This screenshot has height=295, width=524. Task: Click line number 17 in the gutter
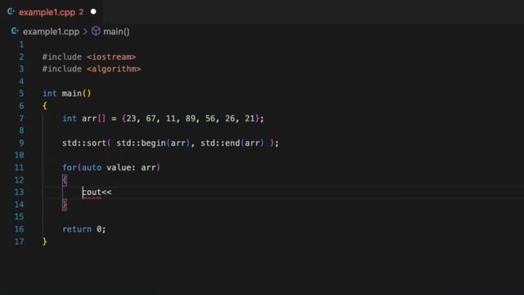(x=19, y=242)
